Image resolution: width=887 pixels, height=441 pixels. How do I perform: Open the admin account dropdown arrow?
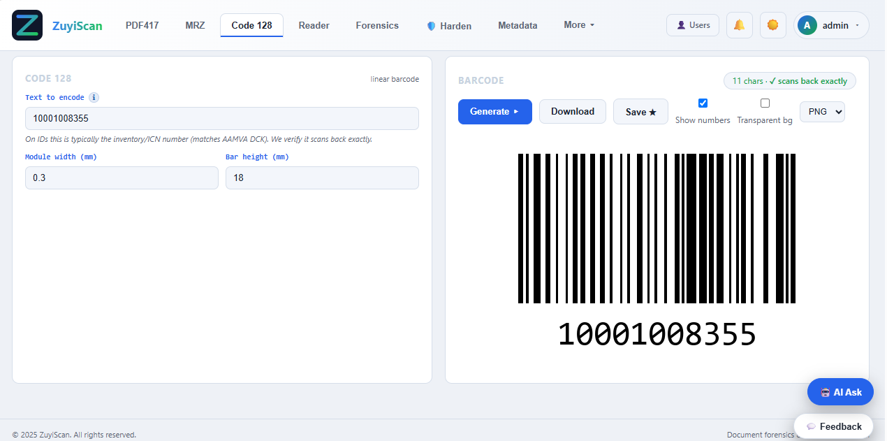point(857,26)
